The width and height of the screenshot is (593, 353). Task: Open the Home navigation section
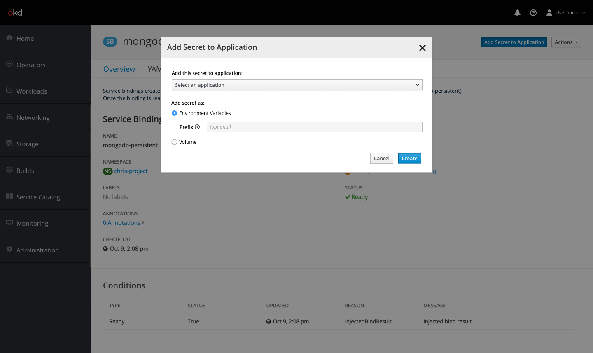point(45,38)
